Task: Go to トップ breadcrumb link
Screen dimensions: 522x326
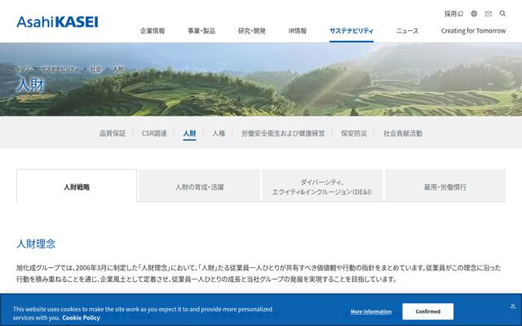Action: pyautogui.click(x=22, y=69)
